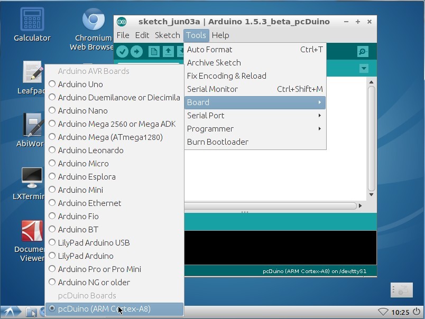425x319 pixels.
Task: Select Arduino Nano board
Action: [x=114, y=111]
